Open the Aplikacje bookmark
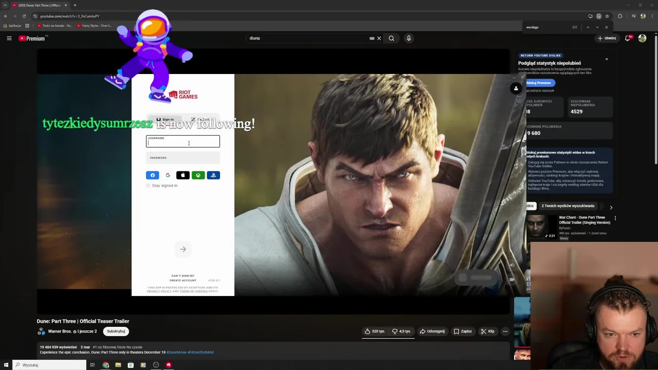Screen dimensions: 658x370 pos(12,26)
